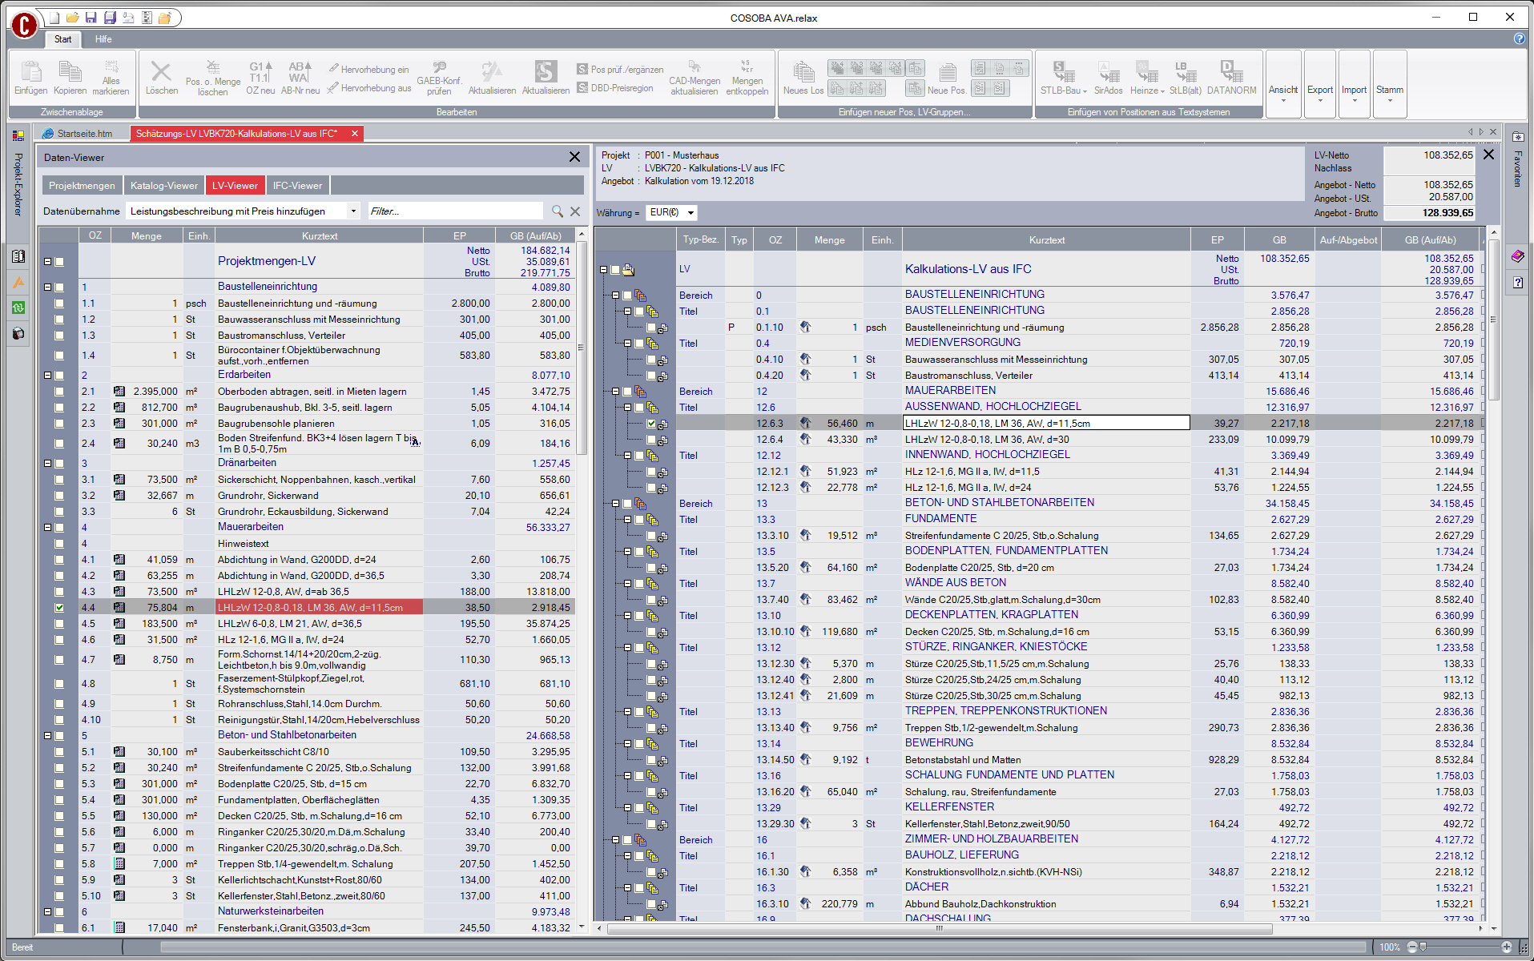Viewport: 1534px width, 961px height.
Task: Click the STLB-Bau insert icon
Action: coord(1063,72)
